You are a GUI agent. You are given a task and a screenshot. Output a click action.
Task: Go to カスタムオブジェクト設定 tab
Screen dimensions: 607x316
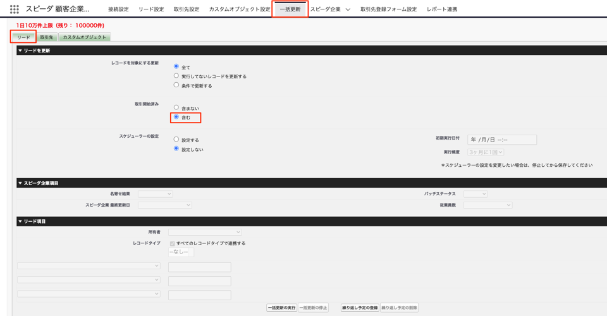tap(240, 9)
